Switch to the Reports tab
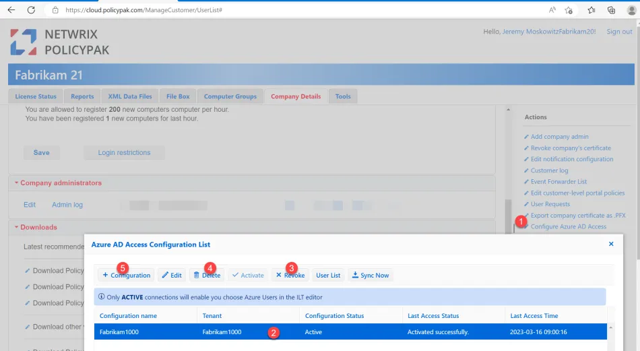640x351 pixels. [x=82, y=96]
